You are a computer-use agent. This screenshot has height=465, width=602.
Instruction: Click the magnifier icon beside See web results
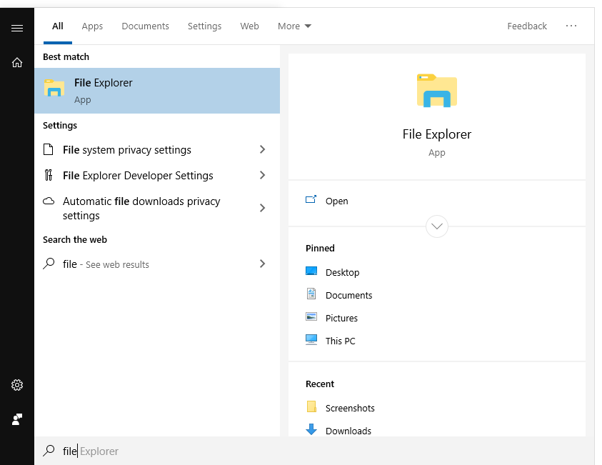click(49, 264)
